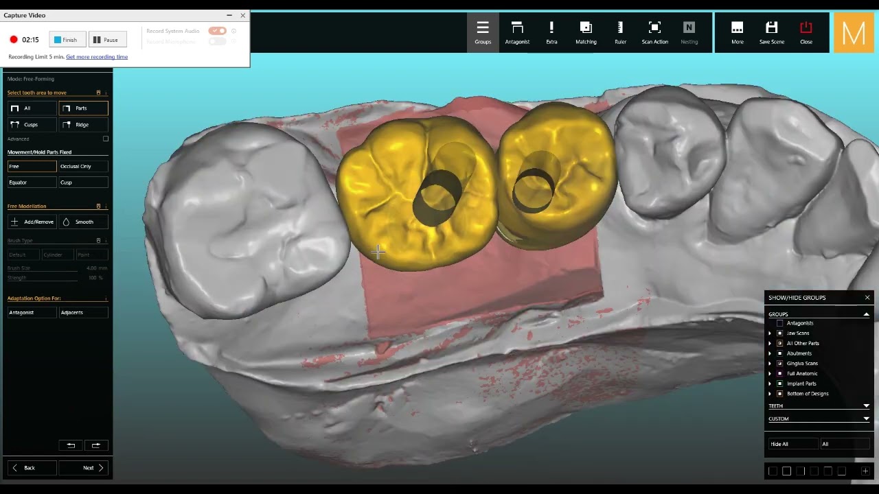Click the plus icon below groups panel

(x=865, y=471)
